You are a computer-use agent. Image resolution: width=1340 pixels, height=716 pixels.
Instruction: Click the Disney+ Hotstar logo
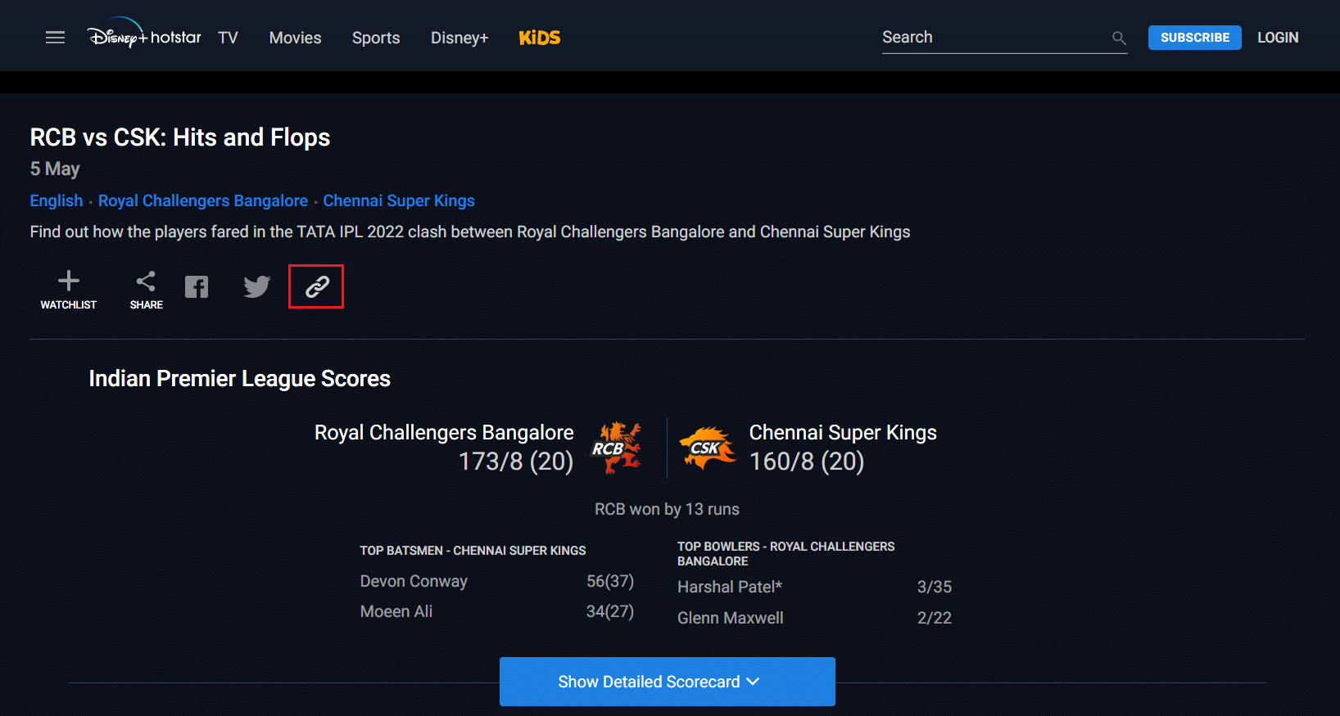[144, 34]
